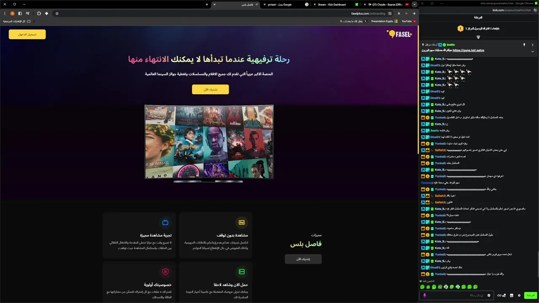Stop loading with the X button in toolbar
Image resolution: width=539 pixels, height=303 pixels.
click(399, 13)
